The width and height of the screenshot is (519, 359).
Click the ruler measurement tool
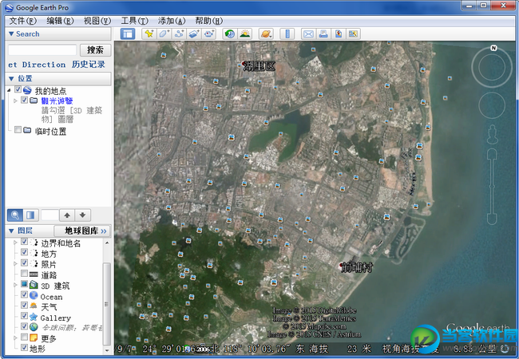click(x=287, y=34)
